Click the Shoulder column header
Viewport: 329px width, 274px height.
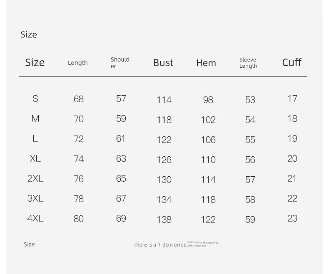pyautogui.click(x=120, y=63)
